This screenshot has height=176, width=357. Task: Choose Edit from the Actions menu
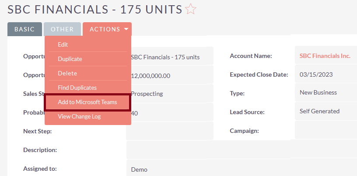click(63, 44)
